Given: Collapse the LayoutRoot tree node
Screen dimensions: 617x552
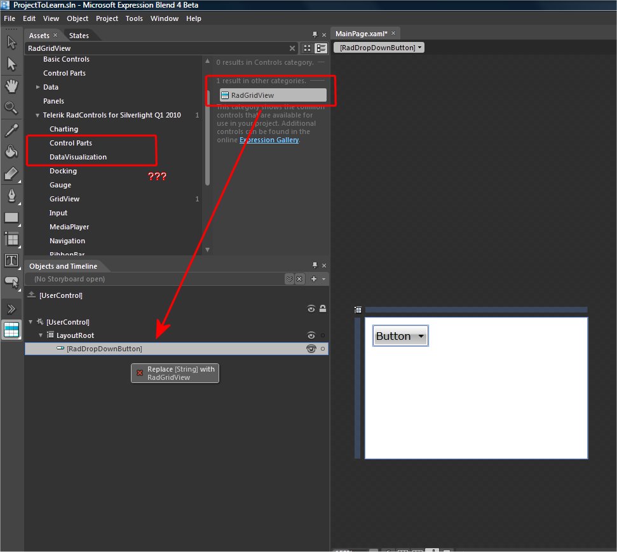Looking at the screenshot, I should coord(41,335).
